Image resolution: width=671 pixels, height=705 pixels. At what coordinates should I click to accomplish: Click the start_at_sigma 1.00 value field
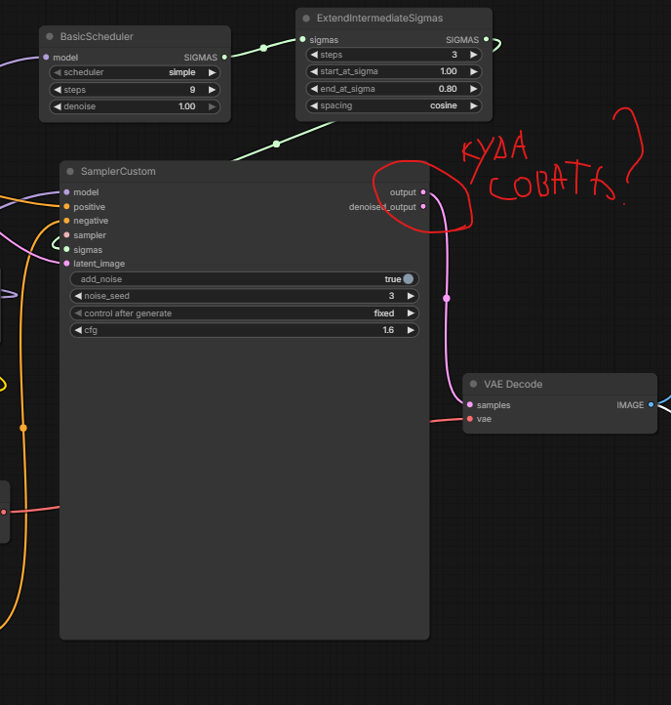coord(393,71)
